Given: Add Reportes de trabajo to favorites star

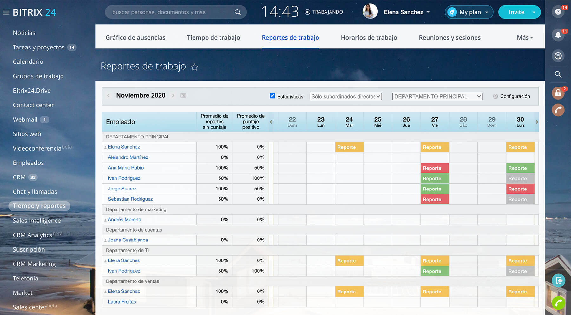Looking at the screenshot, I should click(x=194, y=67).
